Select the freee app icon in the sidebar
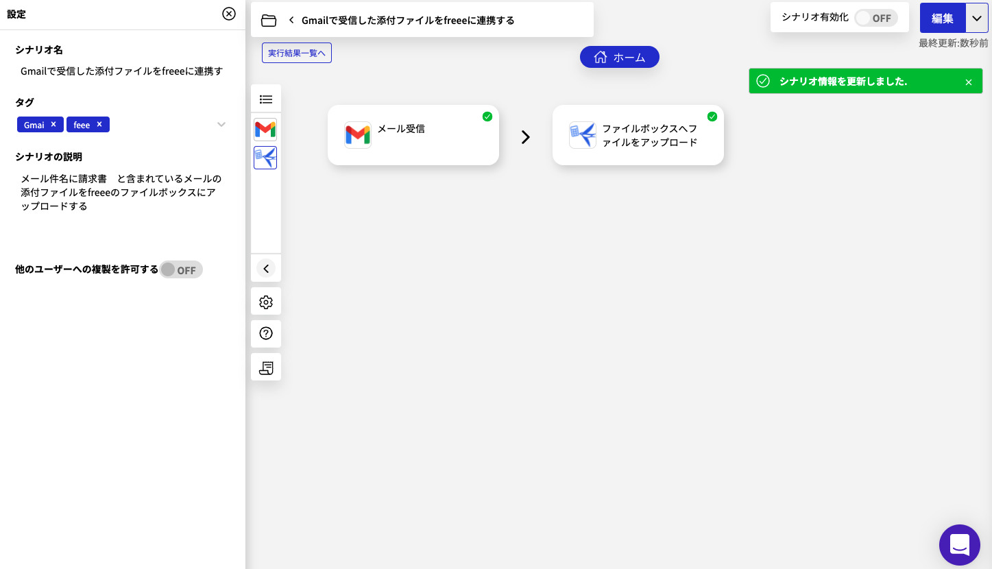Image resolution: width=992 pixels, height=569 pixels. (x=265, y=158)
